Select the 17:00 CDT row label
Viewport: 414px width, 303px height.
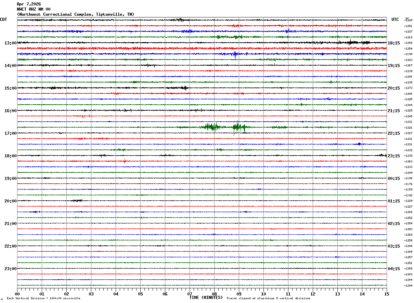(x=11, y=133)
